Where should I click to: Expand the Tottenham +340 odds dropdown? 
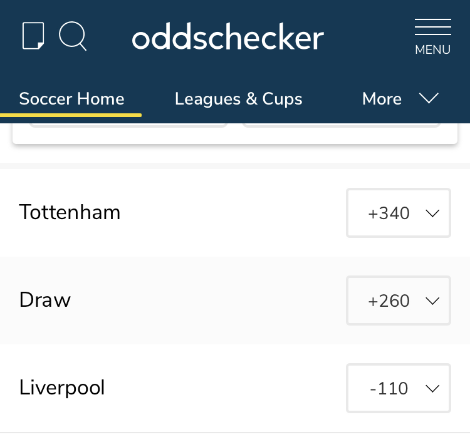click(398, 213)
